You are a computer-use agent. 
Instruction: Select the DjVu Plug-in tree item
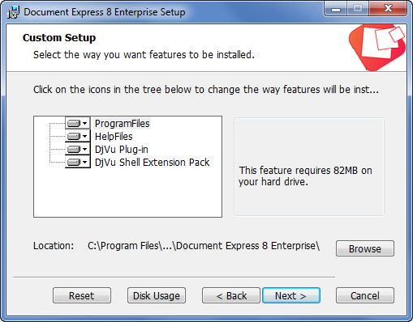[122, 150]
